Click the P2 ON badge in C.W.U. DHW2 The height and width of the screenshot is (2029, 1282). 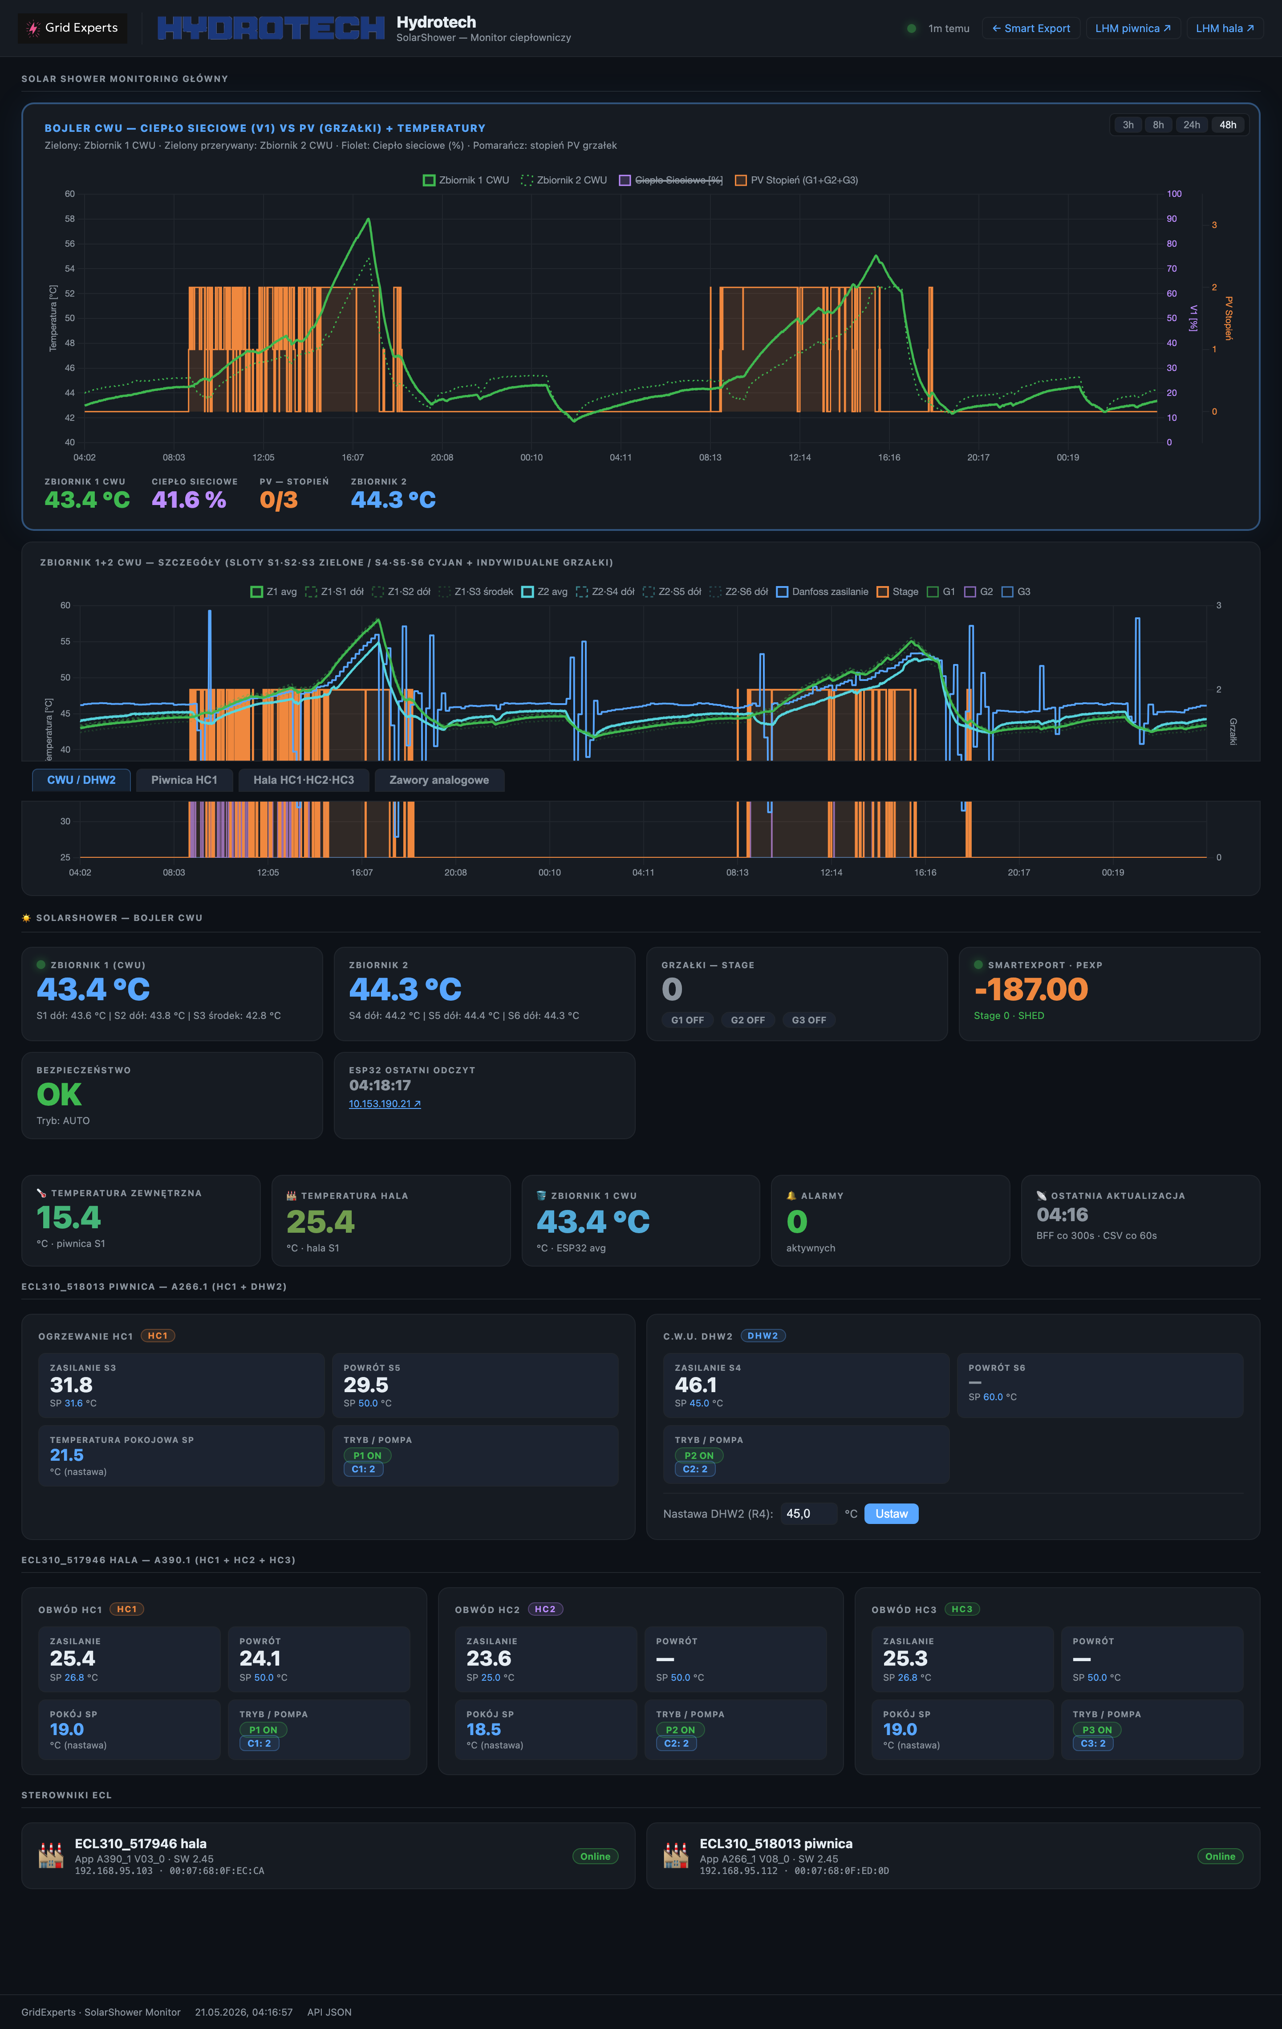[x=699, y=1455]
